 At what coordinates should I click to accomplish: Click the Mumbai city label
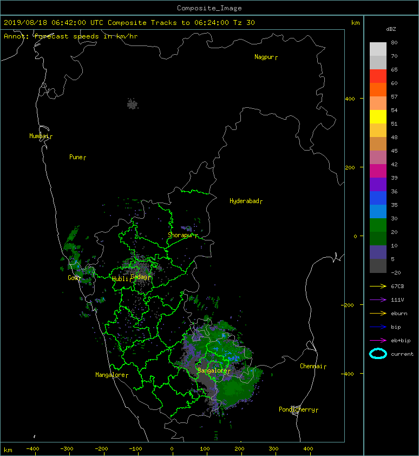click(41, 136)
